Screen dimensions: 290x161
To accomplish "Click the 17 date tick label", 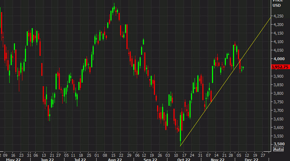I will coord(184,155).
